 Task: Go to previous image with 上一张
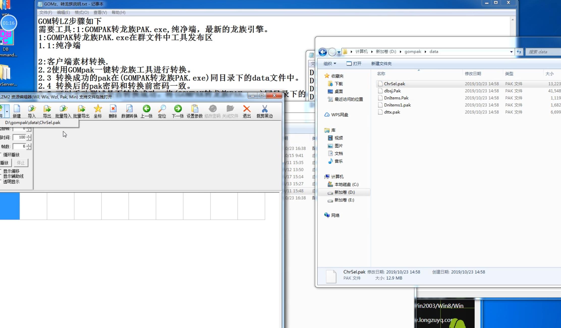coord(147,111)
